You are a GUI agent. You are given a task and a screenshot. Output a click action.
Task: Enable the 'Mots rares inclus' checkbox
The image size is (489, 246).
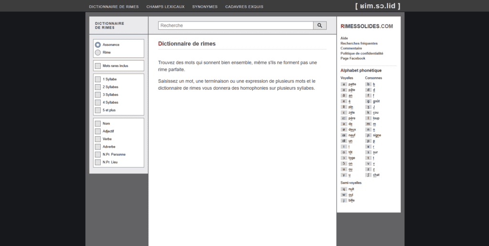click(x=98, y=65)
